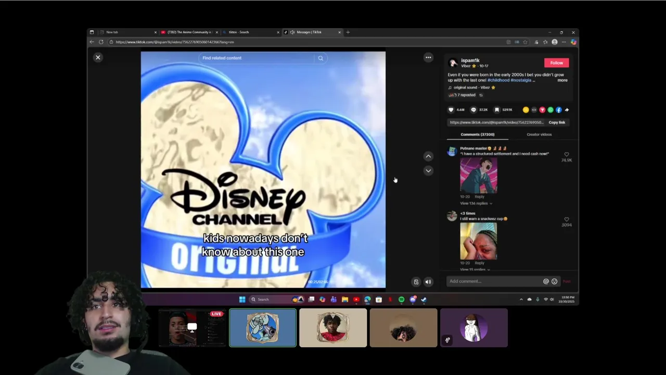The height and width of the screenshot is (375, 666).
Task: Click the embed code share icon
Action: click(x=534, y=110)
